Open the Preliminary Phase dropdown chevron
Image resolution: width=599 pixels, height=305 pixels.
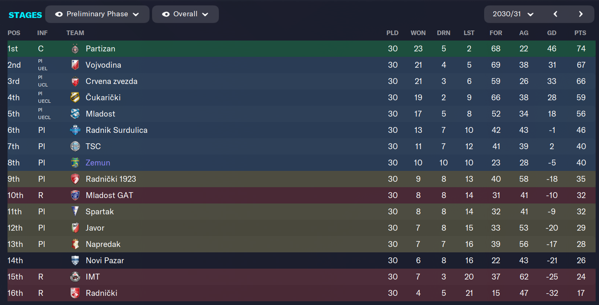click(136, 14)
